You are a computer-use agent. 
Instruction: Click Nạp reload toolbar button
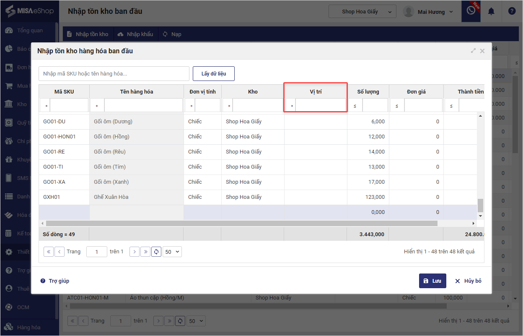[172, 34]
